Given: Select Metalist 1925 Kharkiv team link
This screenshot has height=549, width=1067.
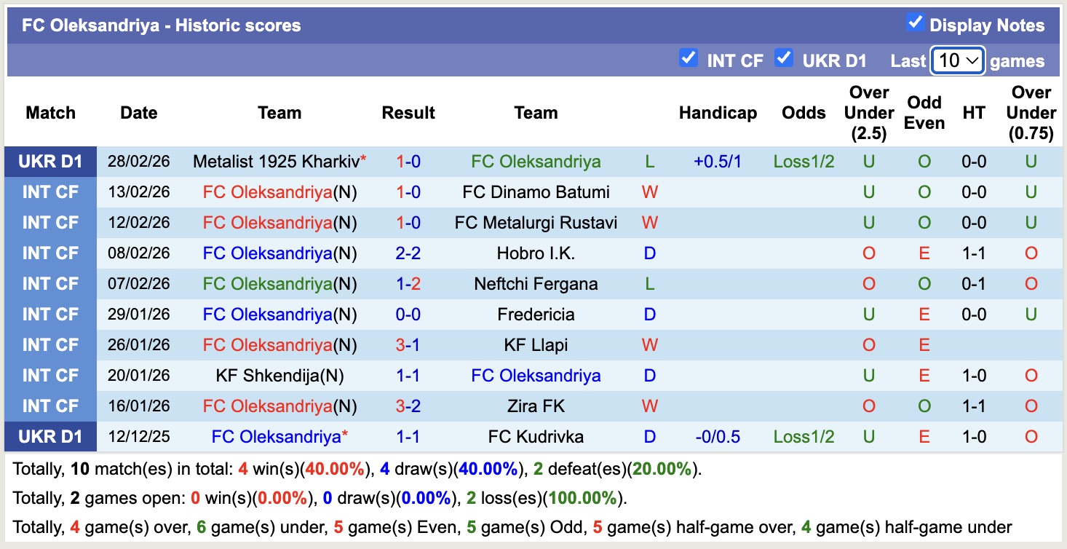Looking at the screenshot, I should [274, 161].
